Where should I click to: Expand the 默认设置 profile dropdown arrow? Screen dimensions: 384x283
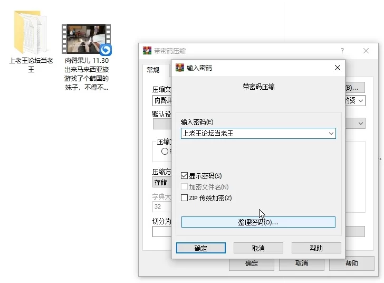pos(360,124)
